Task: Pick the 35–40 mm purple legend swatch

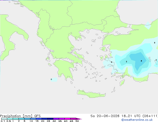Action: 62,119
